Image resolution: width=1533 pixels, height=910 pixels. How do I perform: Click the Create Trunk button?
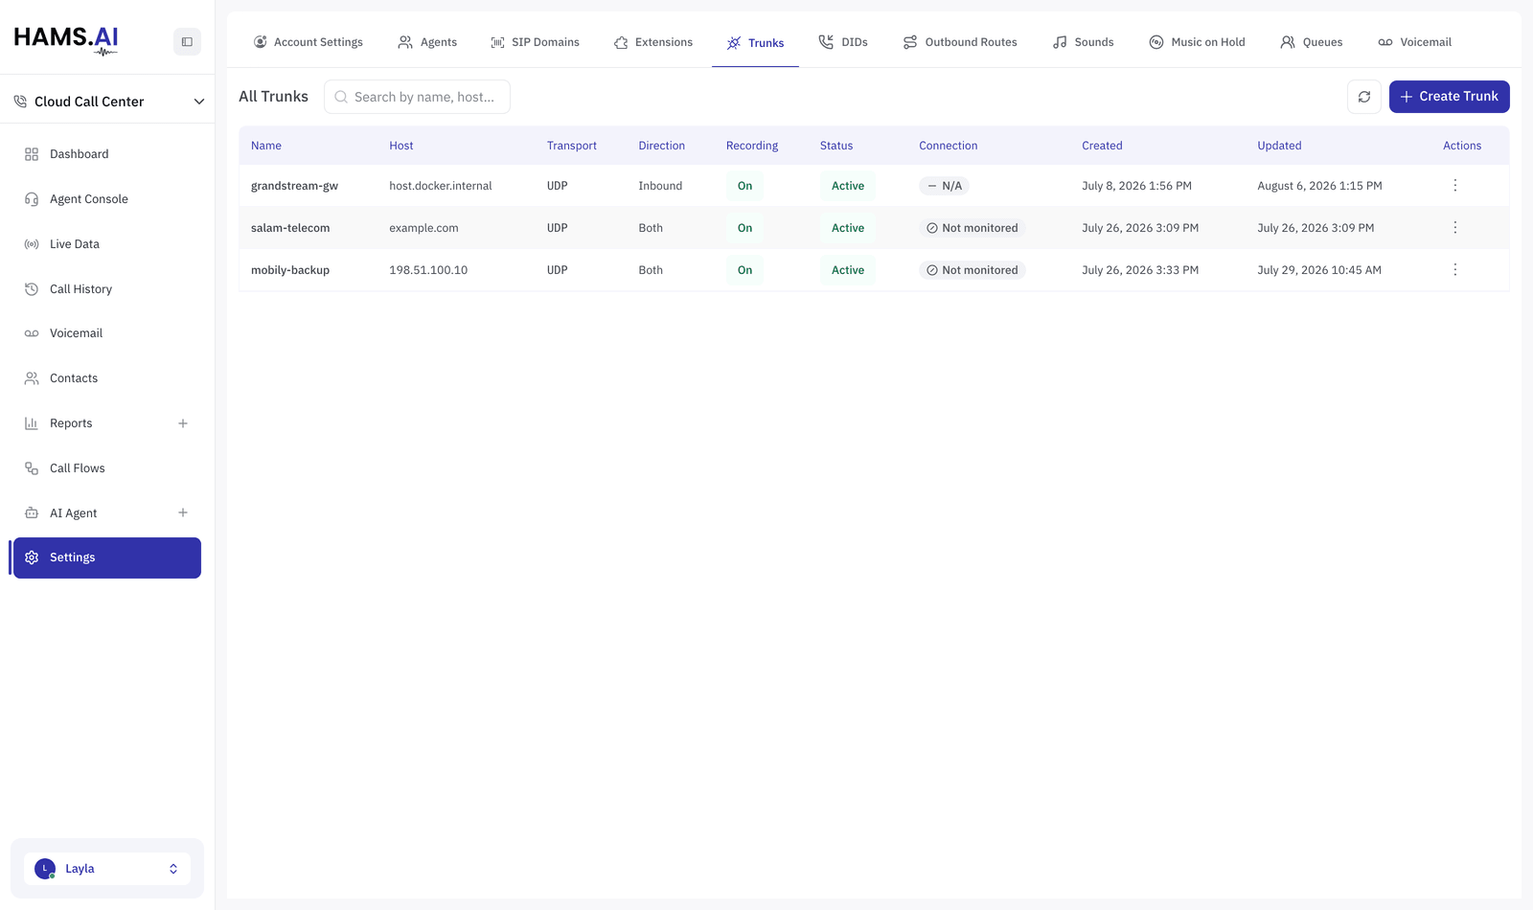click(1450, 97)
